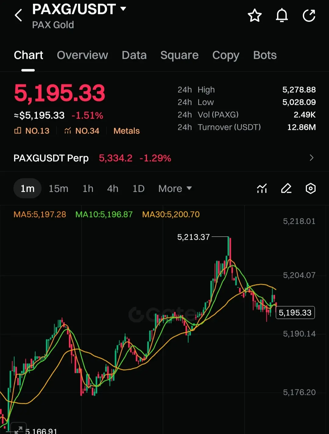Share the chart using the share icon
This screenshot has height=434, width=329.
click(x=309, y=16)
